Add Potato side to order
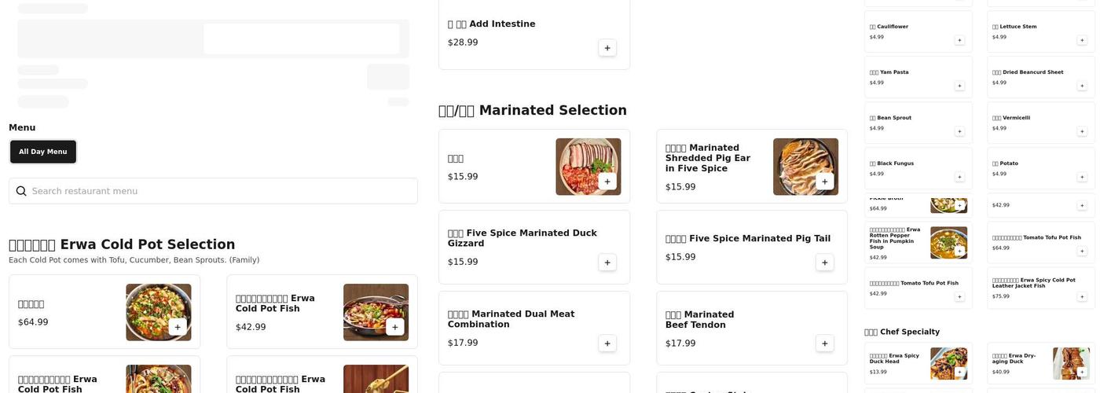 click(x=1082, y=177)
